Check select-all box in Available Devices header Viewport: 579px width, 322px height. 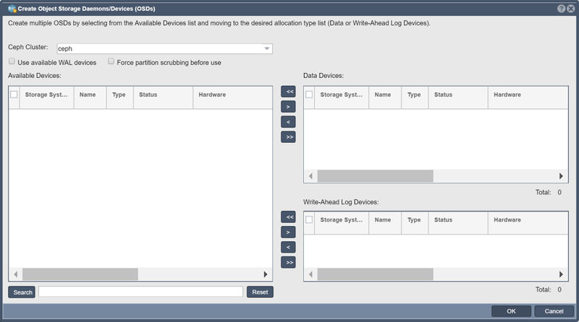14,95
